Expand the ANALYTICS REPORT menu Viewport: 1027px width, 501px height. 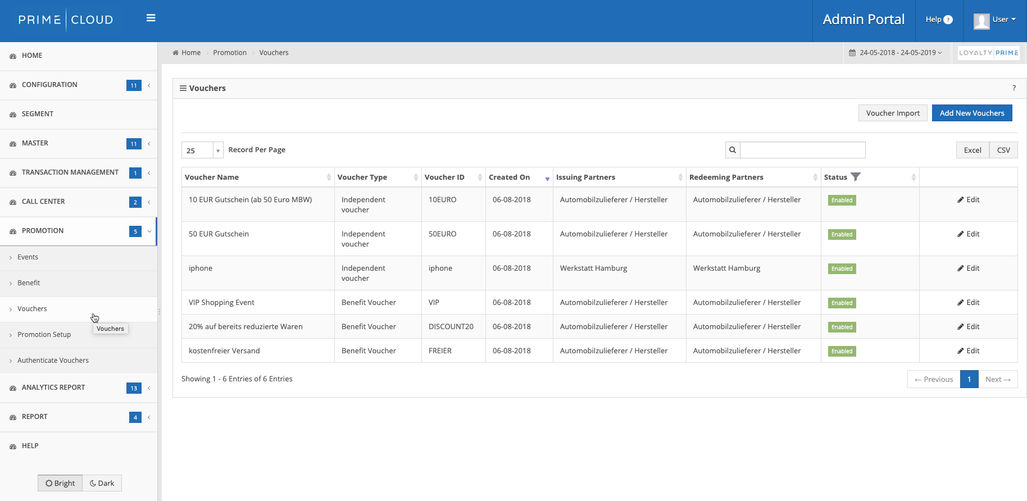tap(79, 388)
